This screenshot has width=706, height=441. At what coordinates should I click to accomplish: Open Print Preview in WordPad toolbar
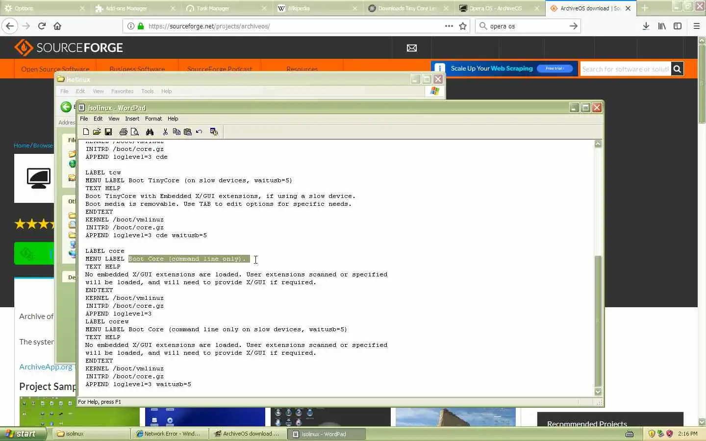[135, 132]
